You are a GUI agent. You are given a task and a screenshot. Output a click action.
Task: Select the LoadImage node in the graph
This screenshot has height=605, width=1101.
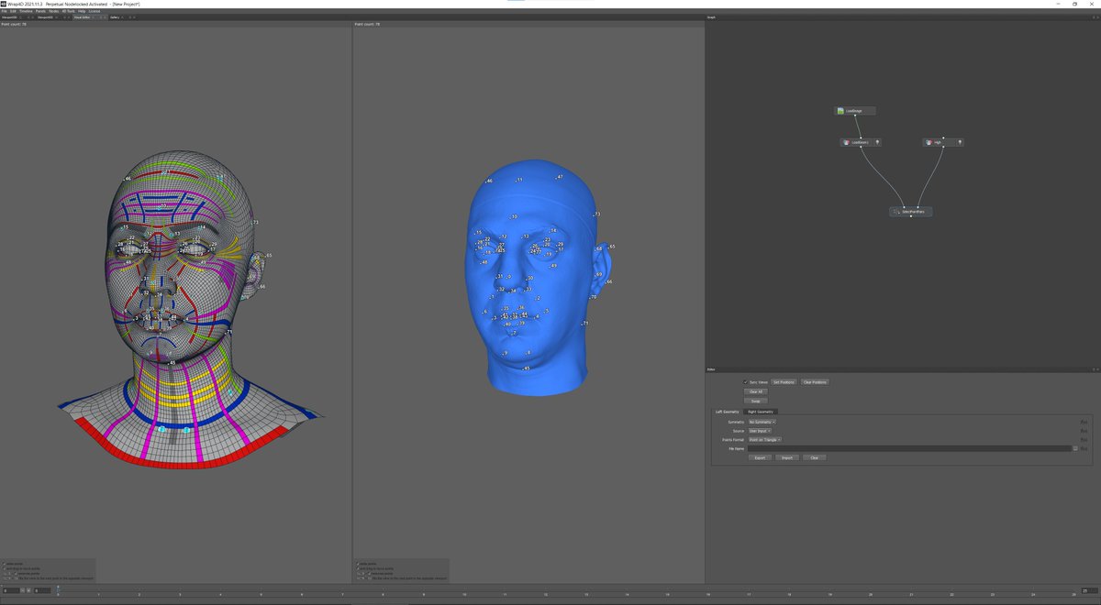(x=854, y=111)
